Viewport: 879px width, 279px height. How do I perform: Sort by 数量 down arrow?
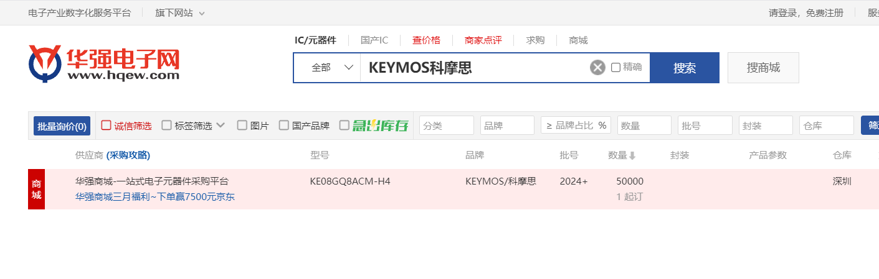click(x=632, y=155)
